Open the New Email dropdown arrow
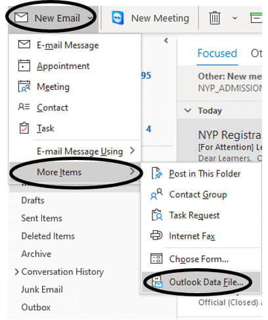The image size is (268, 320). (90, 18)
